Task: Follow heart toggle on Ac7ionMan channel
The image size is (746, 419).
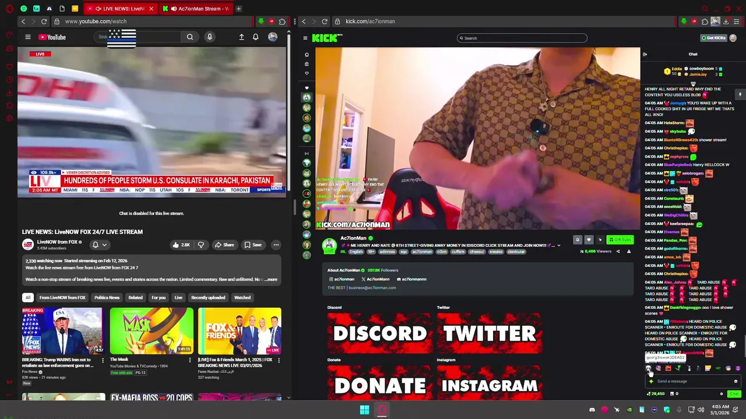Action: (x=589, y=240)
